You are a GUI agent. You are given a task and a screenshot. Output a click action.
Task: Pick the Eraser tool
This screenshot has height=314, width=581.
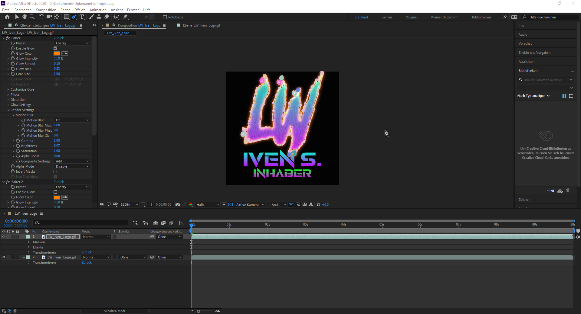click(107, 17)
